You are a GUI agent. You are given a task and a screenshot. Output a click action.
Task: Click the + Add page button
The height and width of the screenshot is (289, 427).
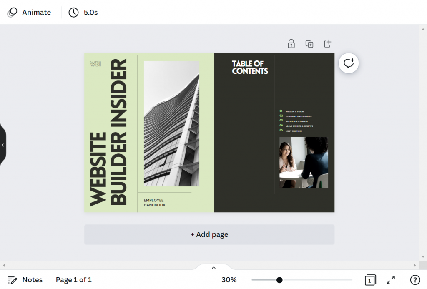(209, 234)
